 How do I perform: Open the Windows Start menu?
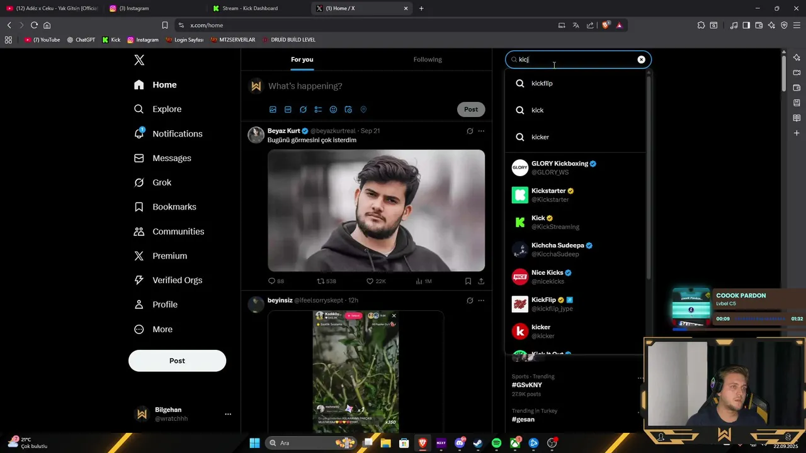coord(254,443)
